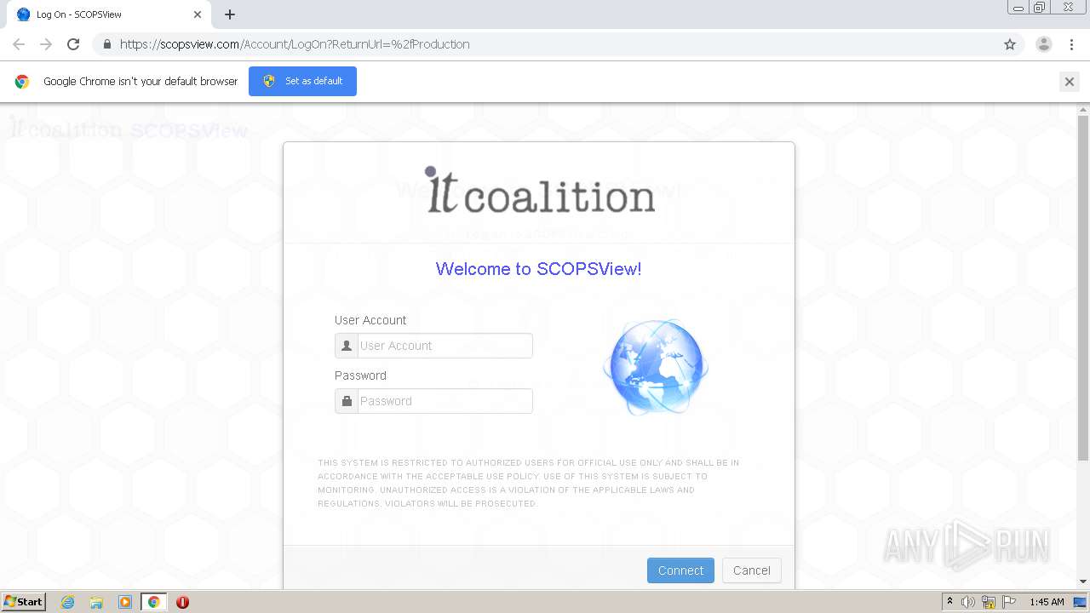Image resolution: width=1090 pixels, height=613 pixels.
Task: Click the network tray icon
Action: pos(989,602)
